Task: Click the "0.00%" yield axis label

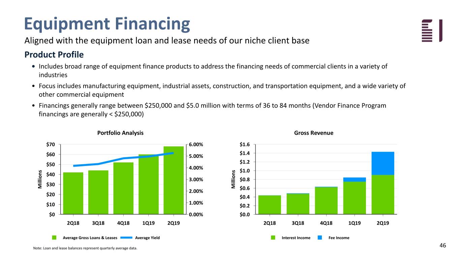Action: 196,215
